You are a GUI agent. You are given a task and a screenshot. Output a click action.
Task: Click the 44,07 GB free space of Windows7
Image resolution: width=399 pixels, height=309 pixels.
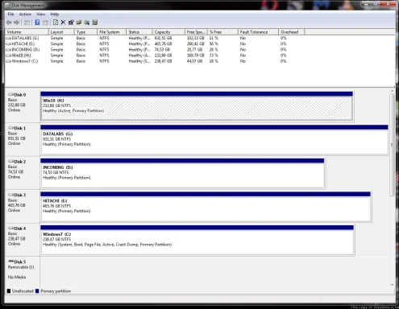click(x=196, y=61)
